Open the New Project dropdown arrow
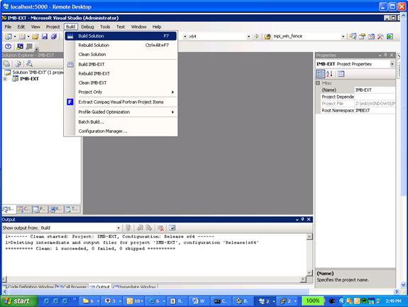The image size is (408, 307). [x=15, y=36]
